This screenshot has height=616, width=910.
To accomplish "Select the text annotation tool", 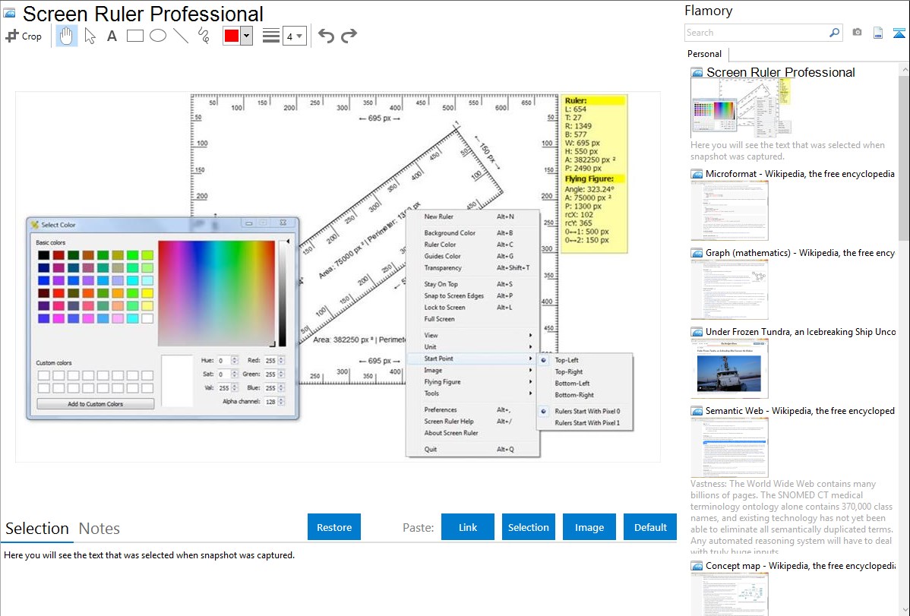I will pos(112,36).
